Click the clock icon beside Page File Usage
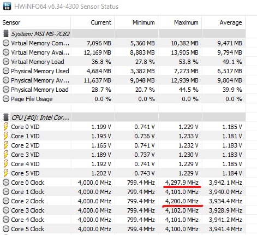The height and width of the screenshot is (235, 257). coord(6,99)
